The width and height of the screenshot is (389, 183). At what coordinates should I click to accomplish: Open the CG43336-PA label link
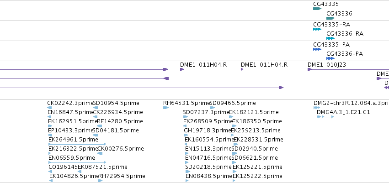tap(345, 54)
